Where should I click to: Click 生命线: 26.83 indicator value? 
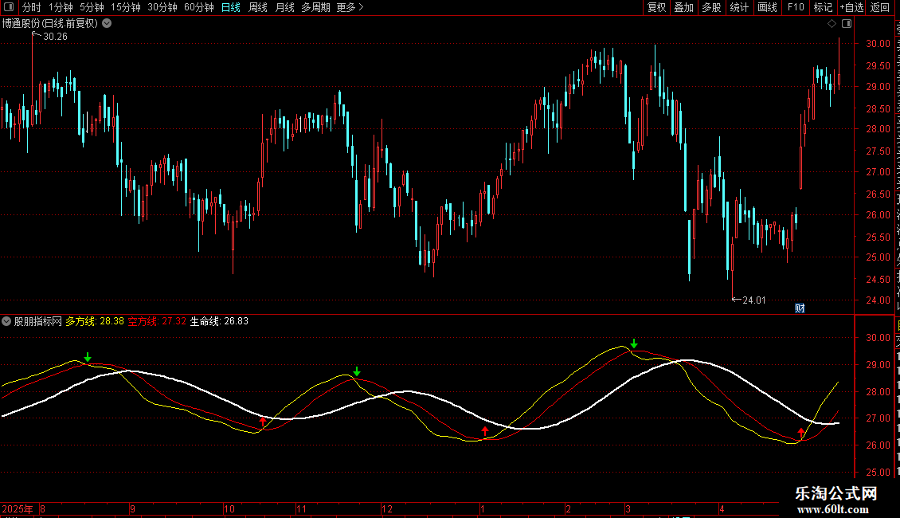[x=219, y=321]
